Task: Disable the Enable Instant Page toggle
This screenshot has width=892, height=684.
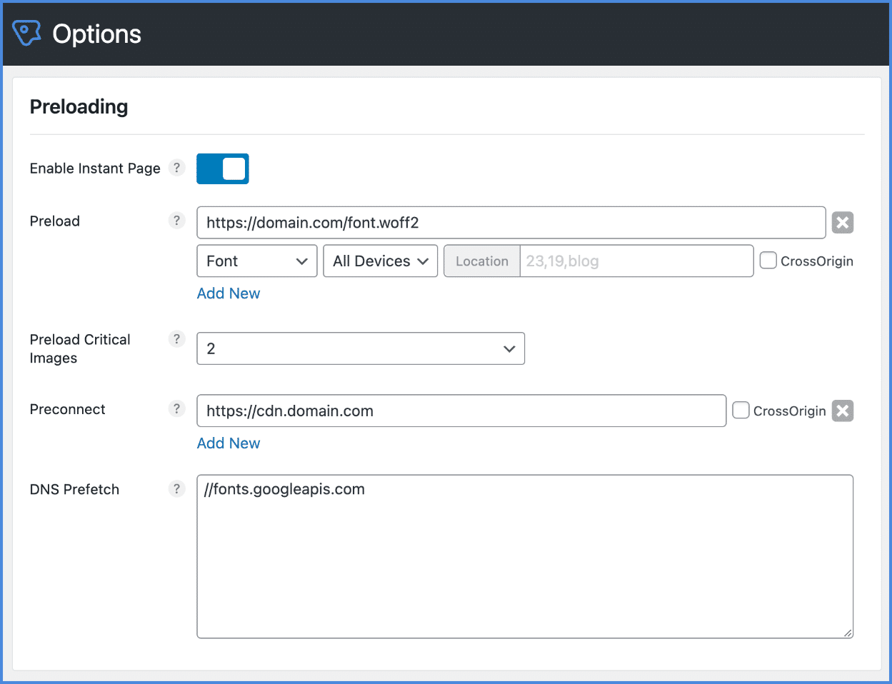Action: pyautogui.click(x=222, y=169)
